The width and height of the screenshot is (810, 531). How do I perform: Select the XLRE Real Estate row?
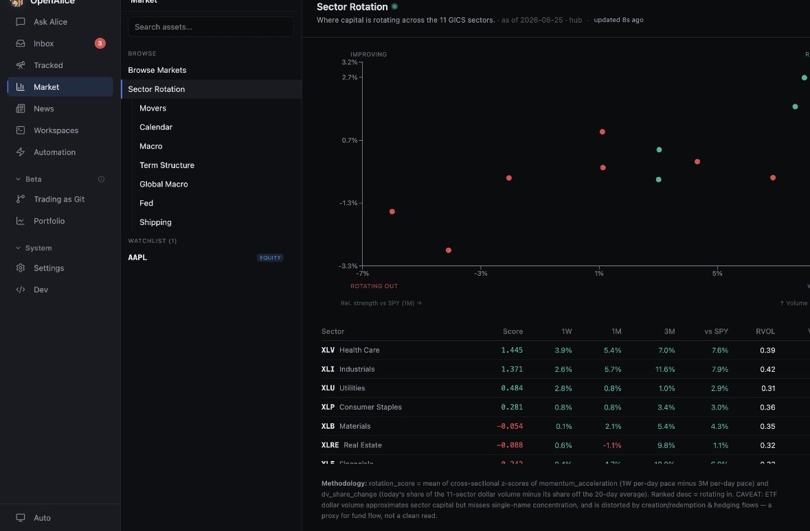(565, 445)
